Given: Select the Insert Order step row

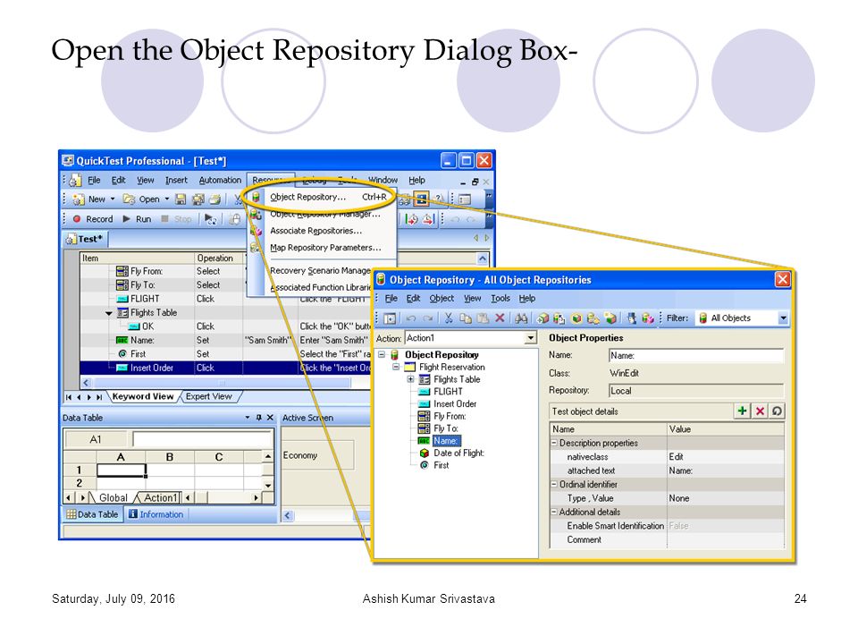Looking at the screenshot, I should click(x=225, y=368).
